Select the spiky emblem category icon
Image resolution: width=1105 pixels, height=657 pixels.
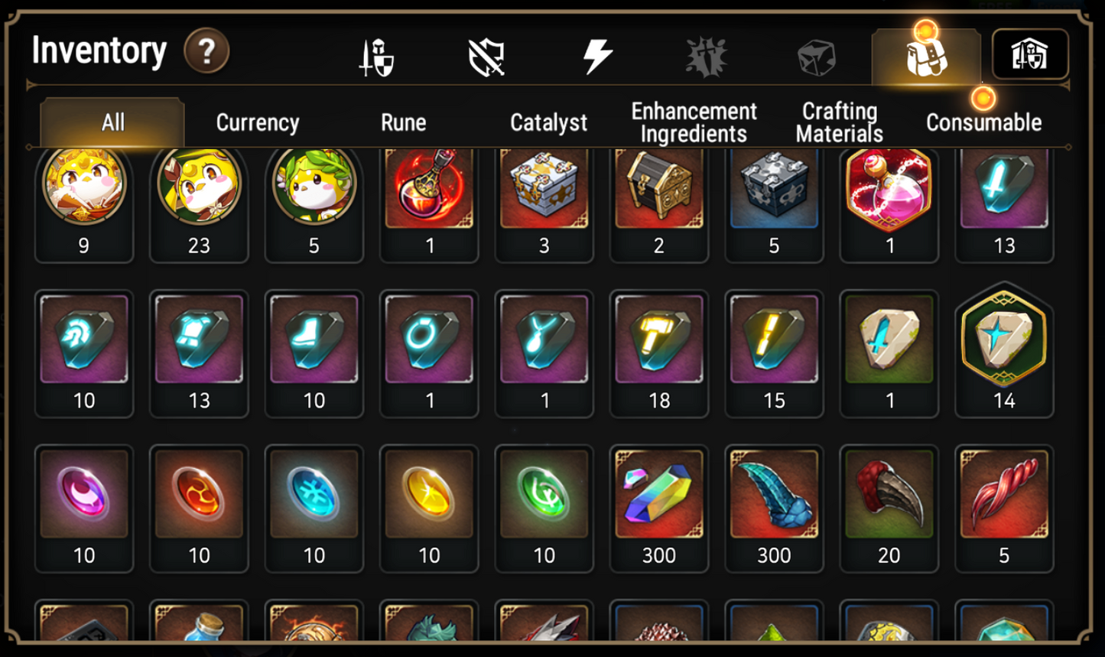[x=706, y=57]
